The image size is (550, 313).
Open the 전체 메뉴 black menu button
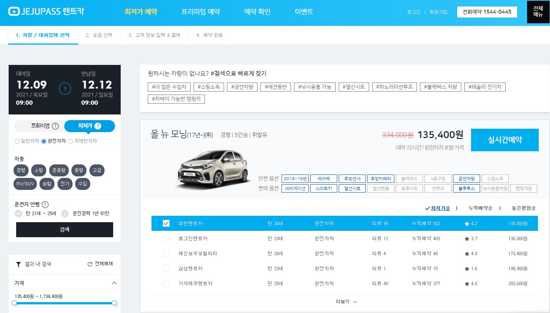click(538, 12)
